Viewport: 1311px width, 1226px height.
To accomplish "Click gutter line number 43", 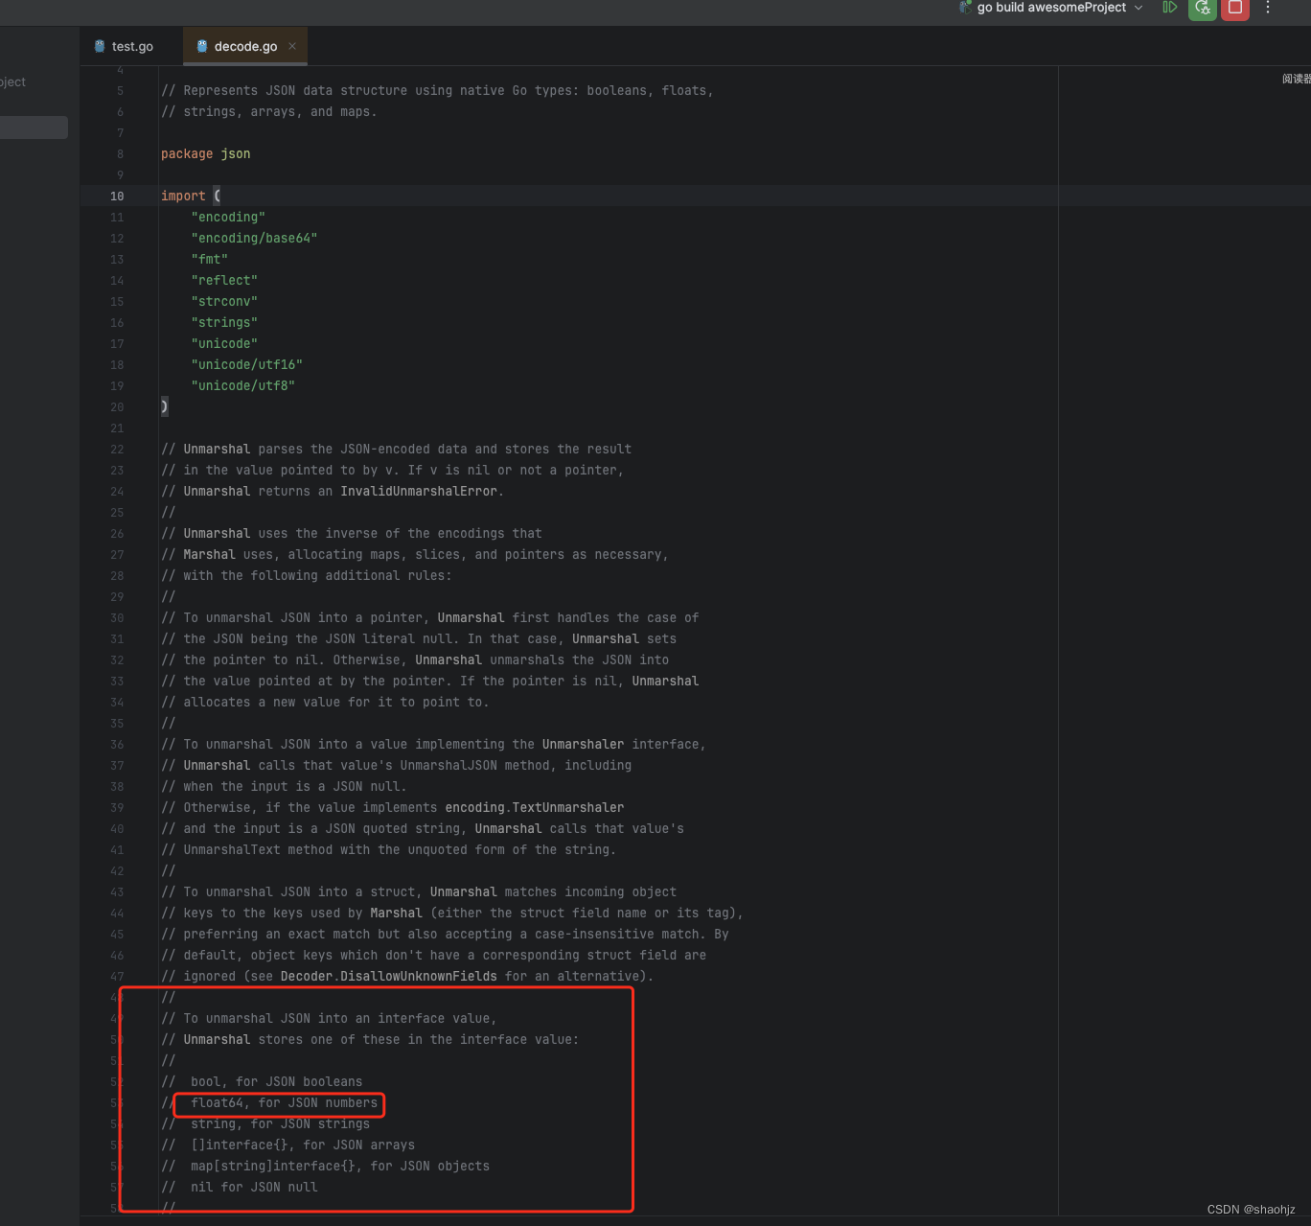I will (117, 891).
